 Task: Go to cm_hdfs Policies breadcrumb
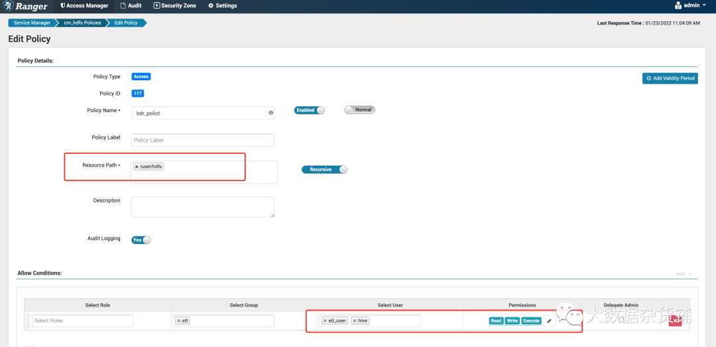pos(82,23)
